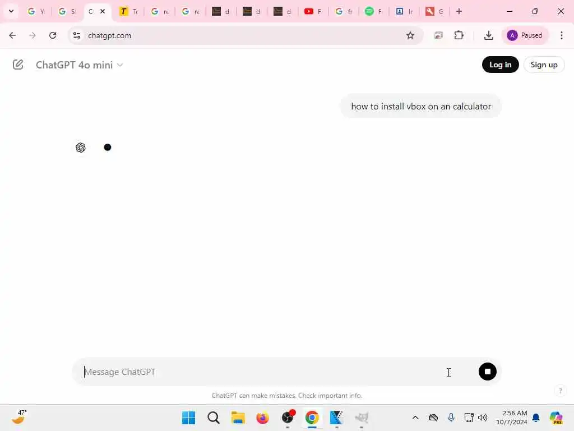
Task: Stop generating with the black stop button
Action: tap(487, 372)
